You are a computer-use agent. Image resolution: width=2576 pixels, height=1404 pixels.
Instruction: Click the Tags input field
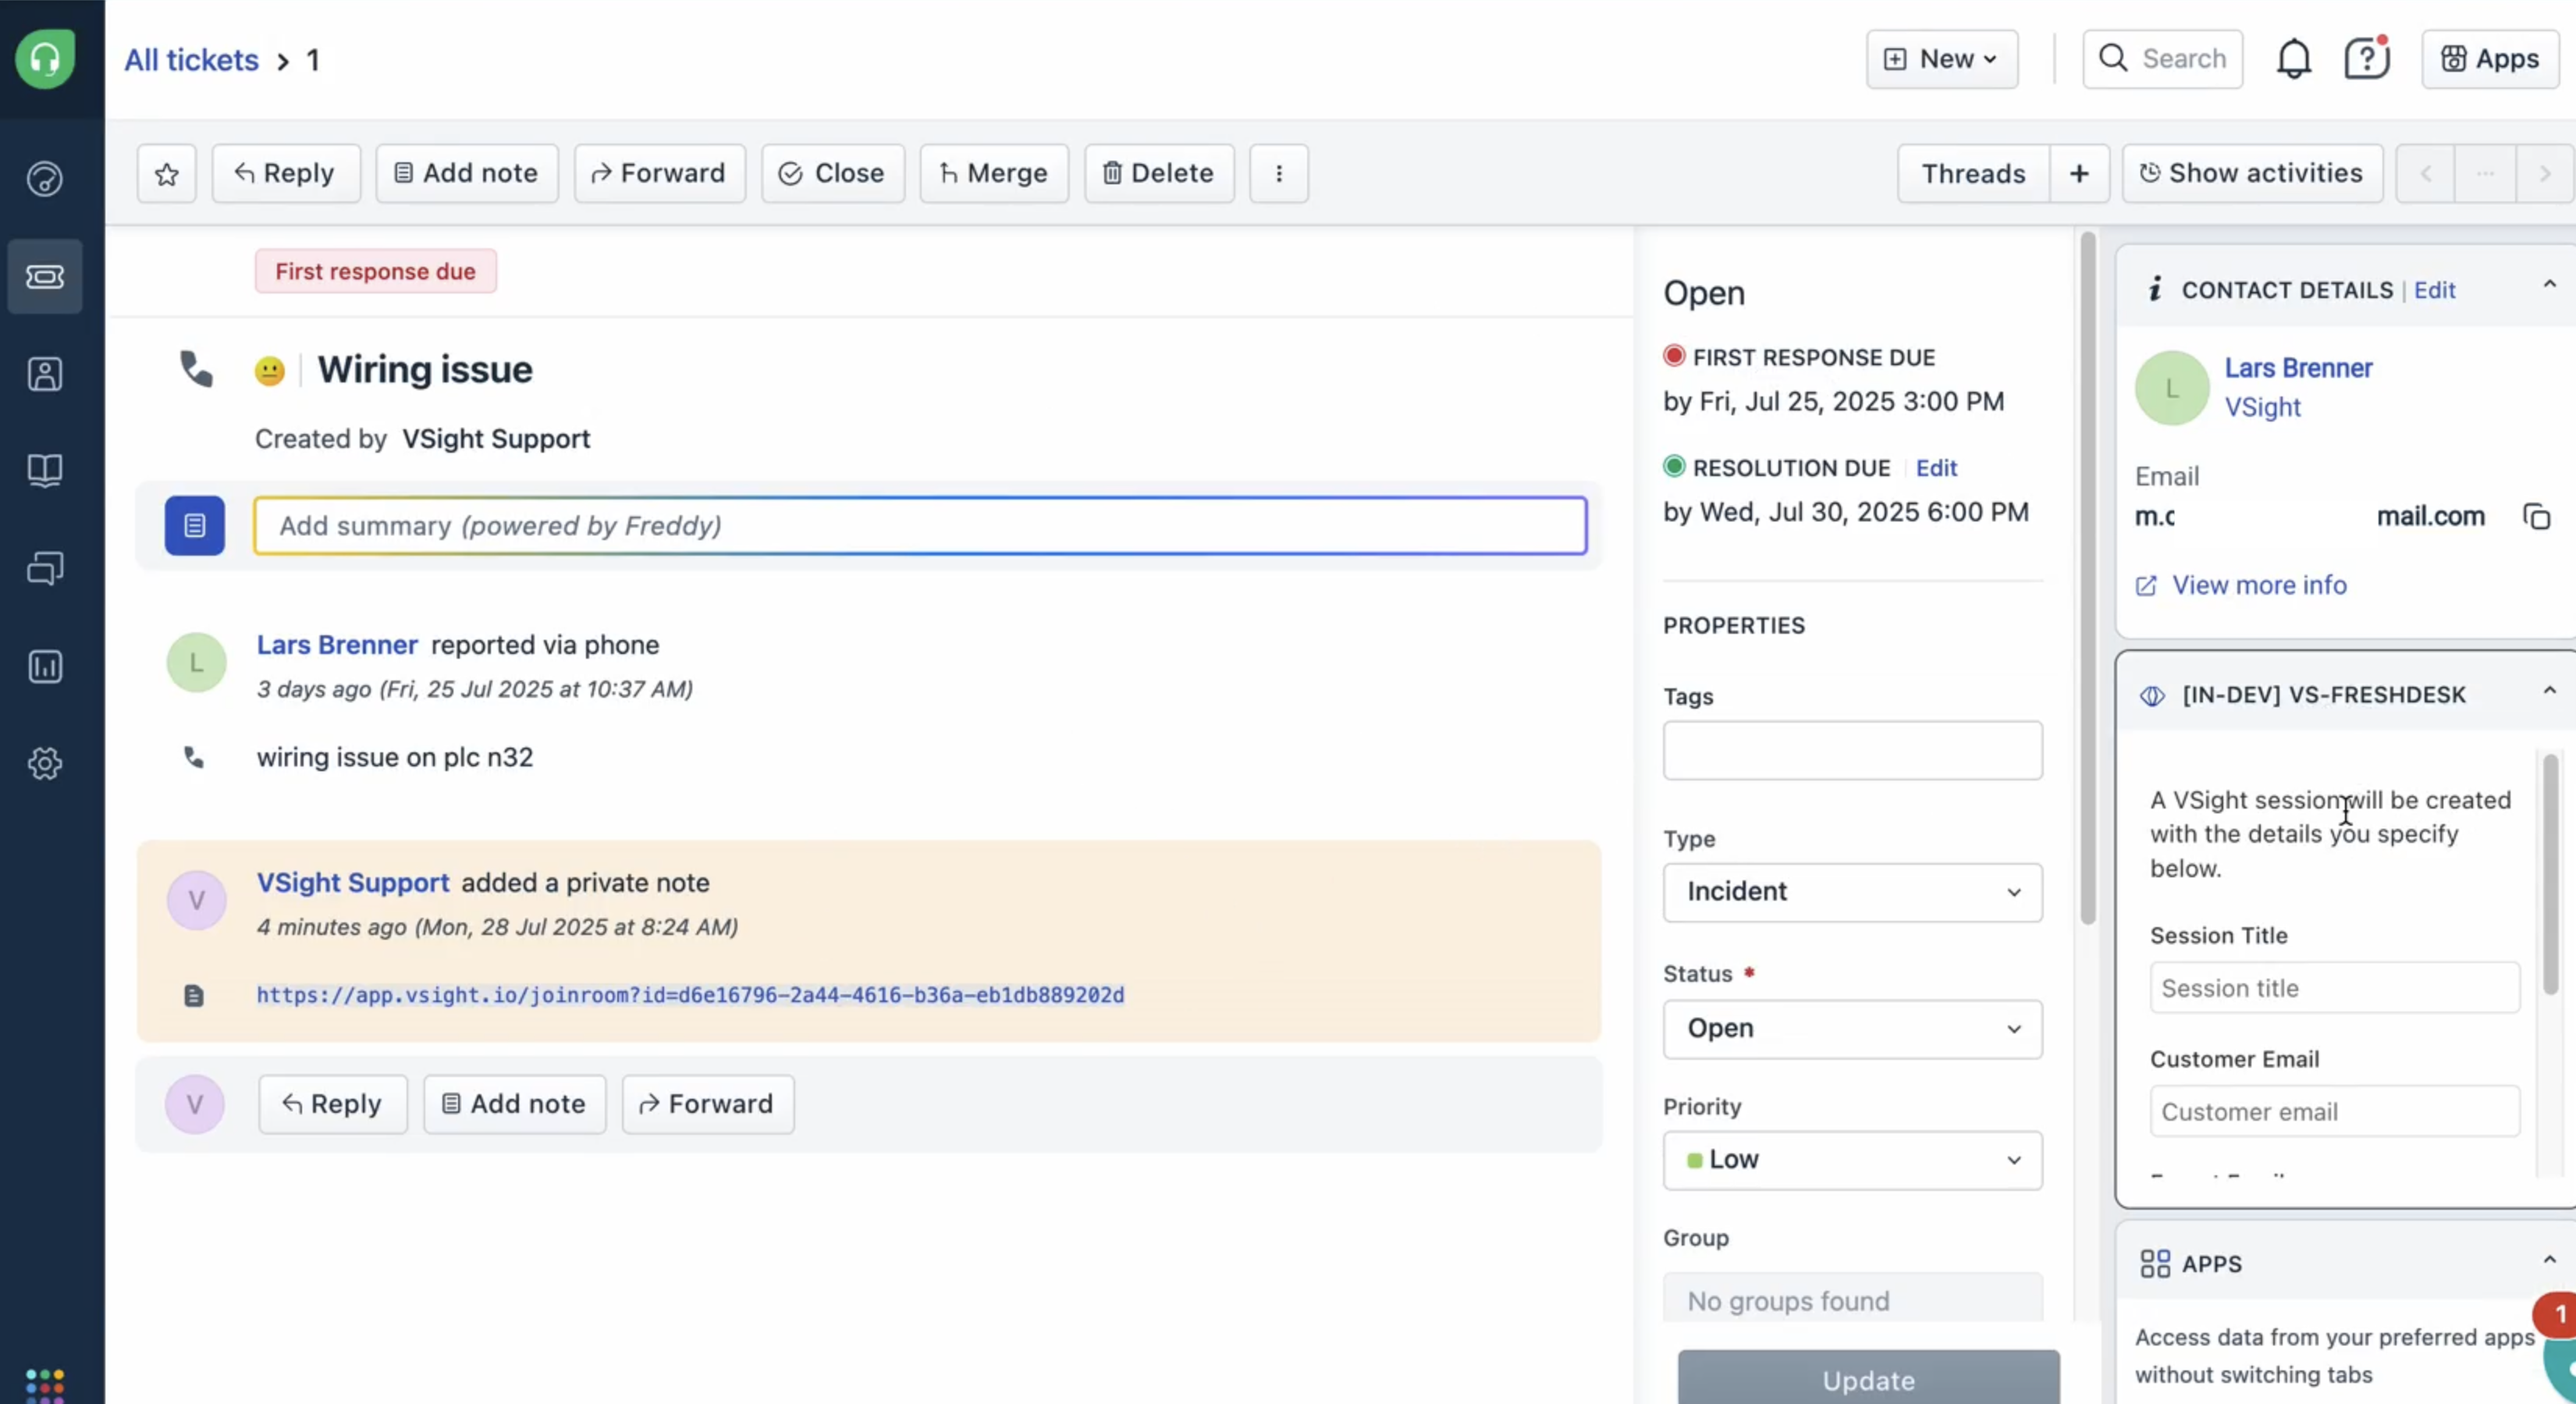[x=1852, y=751]
